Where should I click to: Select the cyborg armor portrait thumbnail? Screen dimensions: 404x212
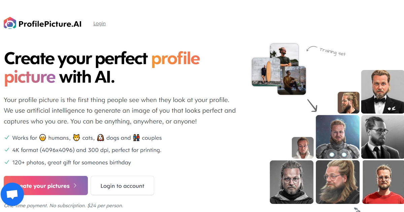(337, 137)
